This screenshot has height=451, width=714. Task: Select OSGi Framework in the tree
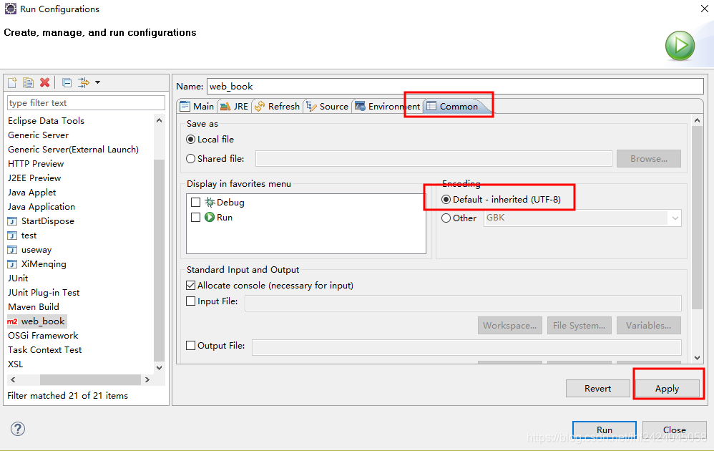(43, 336)
